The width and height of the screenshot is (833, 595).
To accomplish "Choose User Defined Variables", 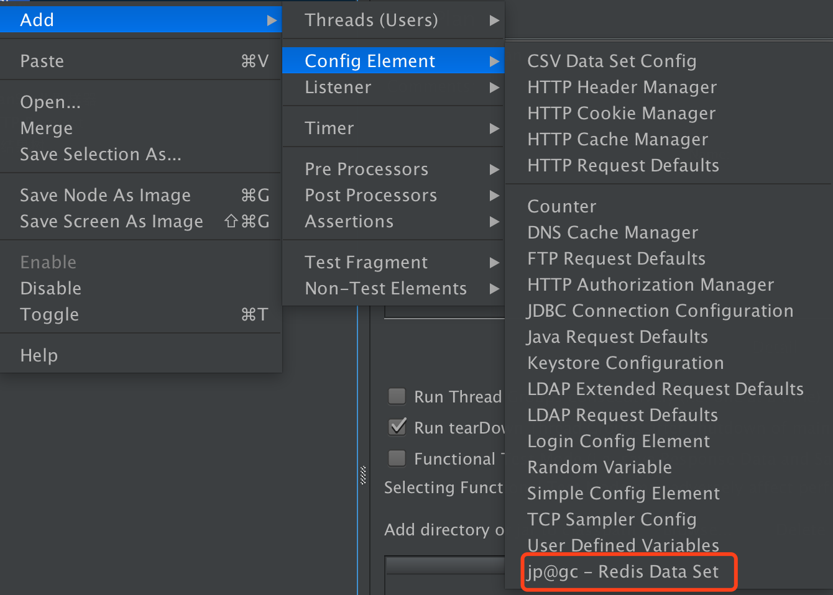I will click(622, 545).
